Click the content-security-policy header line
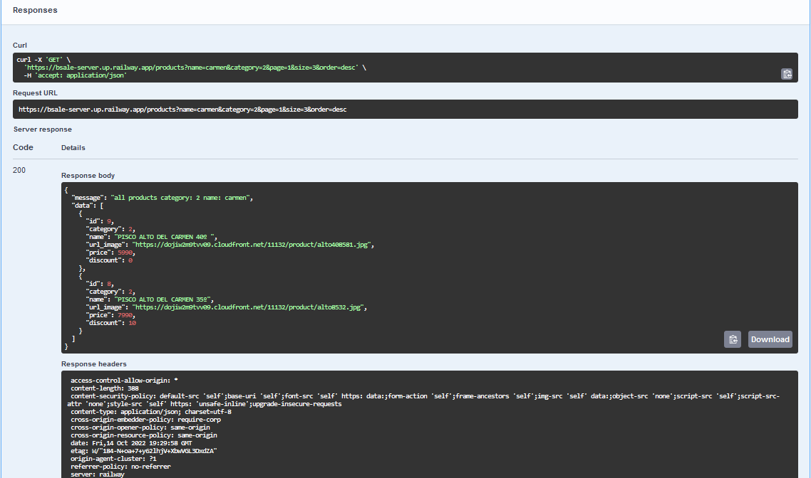811x478 pixels. (423, 400)
